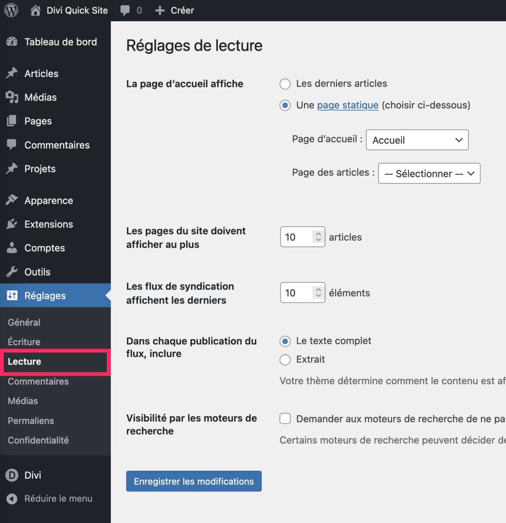
Task: Click the Projets pushpin icon
Action: [12, 168]
